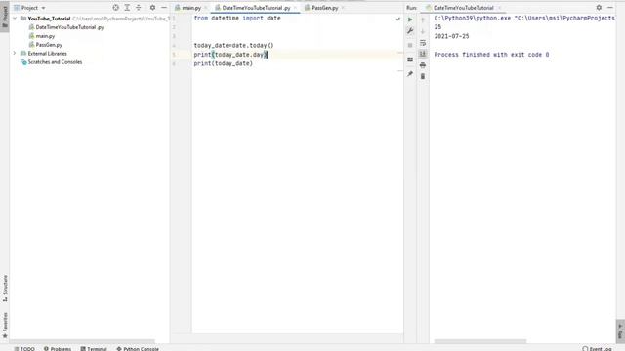Open the Problems tool window
The image size is (625, 351).
58,348
